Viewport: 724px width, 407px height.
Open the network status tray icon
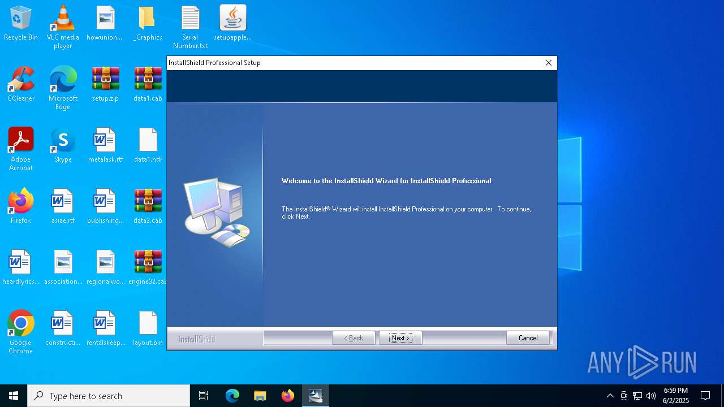point(637,396)
